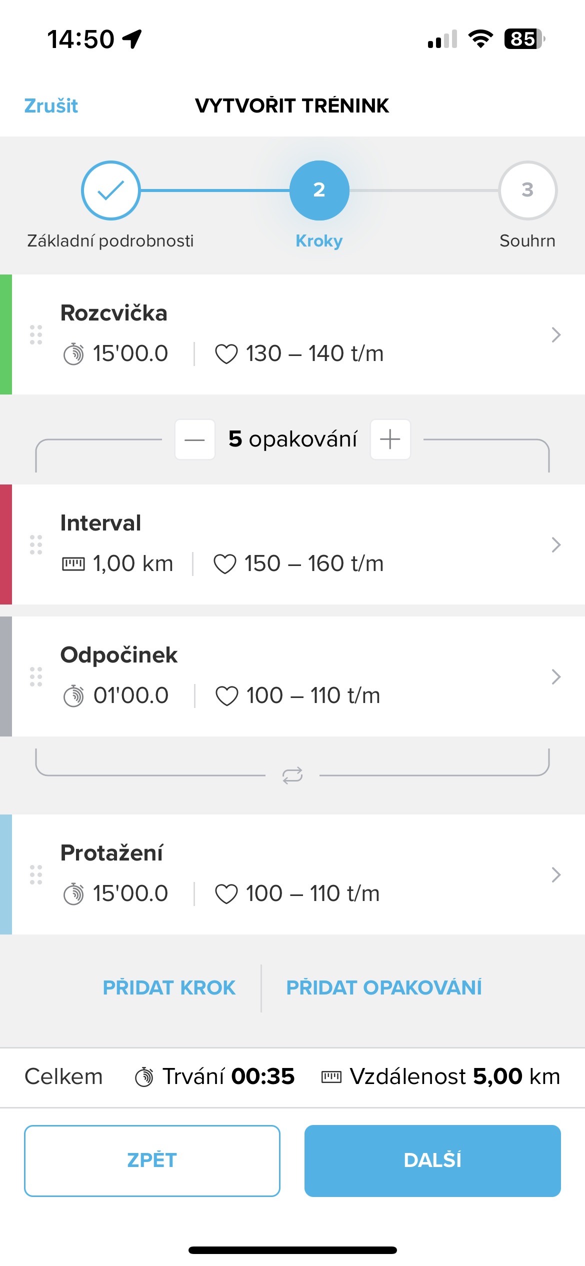The width and height of the screenshot is (585, 1266).
Task: Tap the drag handle beside Protažení
Action: pyautogui.click(x=35, y=874)
